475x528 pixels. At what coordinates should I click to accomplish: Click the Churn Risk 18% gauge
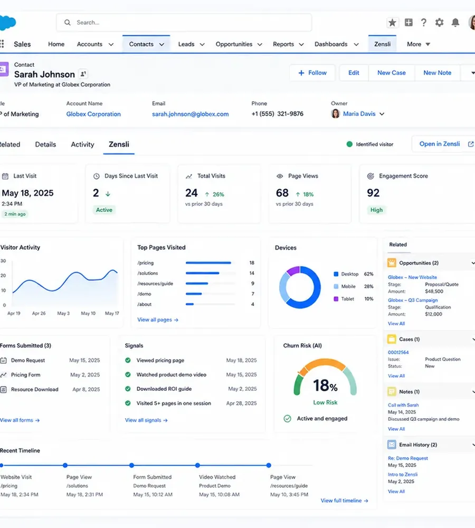point(325,377)
